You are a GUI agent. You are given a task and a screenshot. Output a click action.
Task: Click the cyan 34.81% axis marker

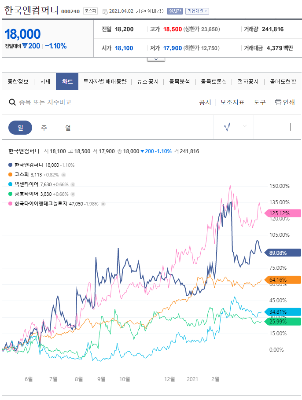pyautogui.click(x=283, y=312)
